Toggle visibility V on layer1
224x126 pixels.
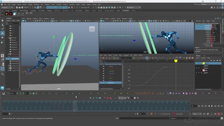(196, 73)
